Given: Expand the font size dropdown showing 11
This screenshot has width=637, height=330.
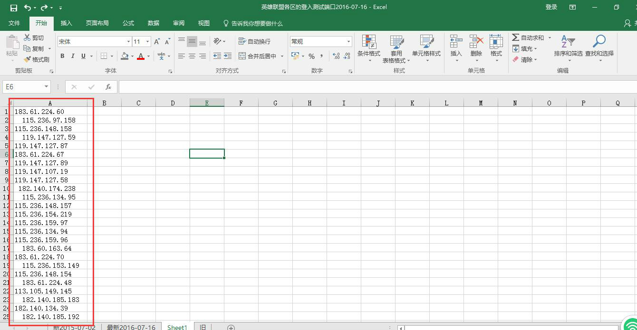Looking at the screenshot, I should pos(147,42).
